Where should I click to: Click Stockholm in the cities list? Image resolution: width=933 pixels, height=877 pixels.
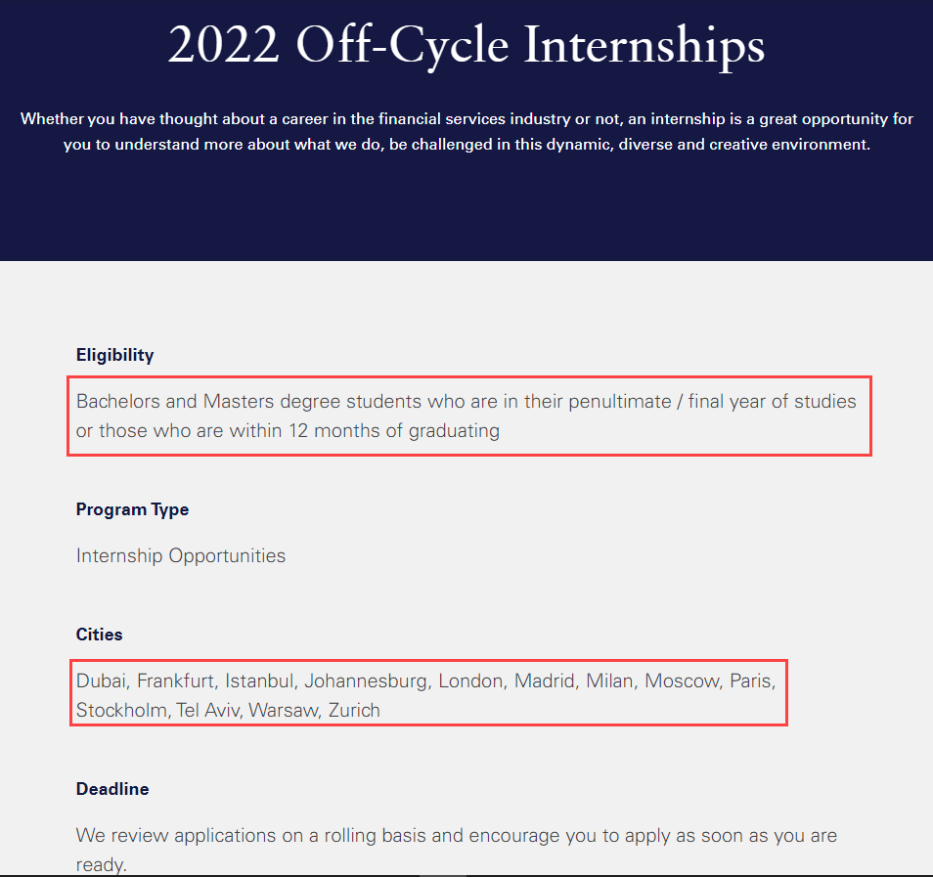(121, 711)
